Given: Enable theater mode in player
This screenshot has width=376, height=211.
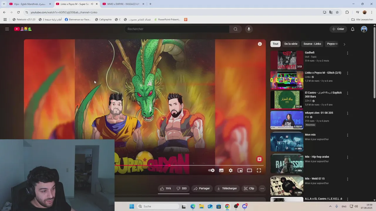Looking at the screenshot, I should coord(249,170).
